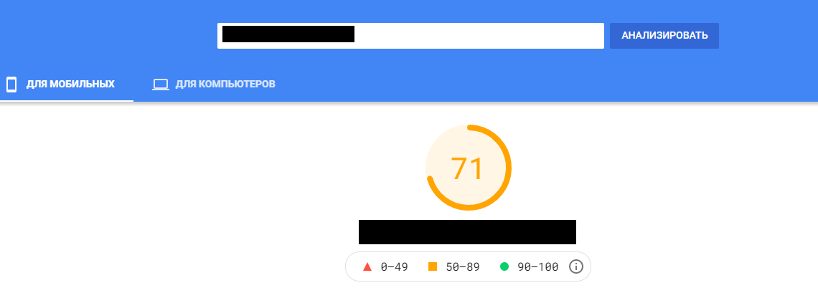The width and height of the screenshot is (818, 298).
Task: Click the redacted URL text inside input
Action: [288, 34]
